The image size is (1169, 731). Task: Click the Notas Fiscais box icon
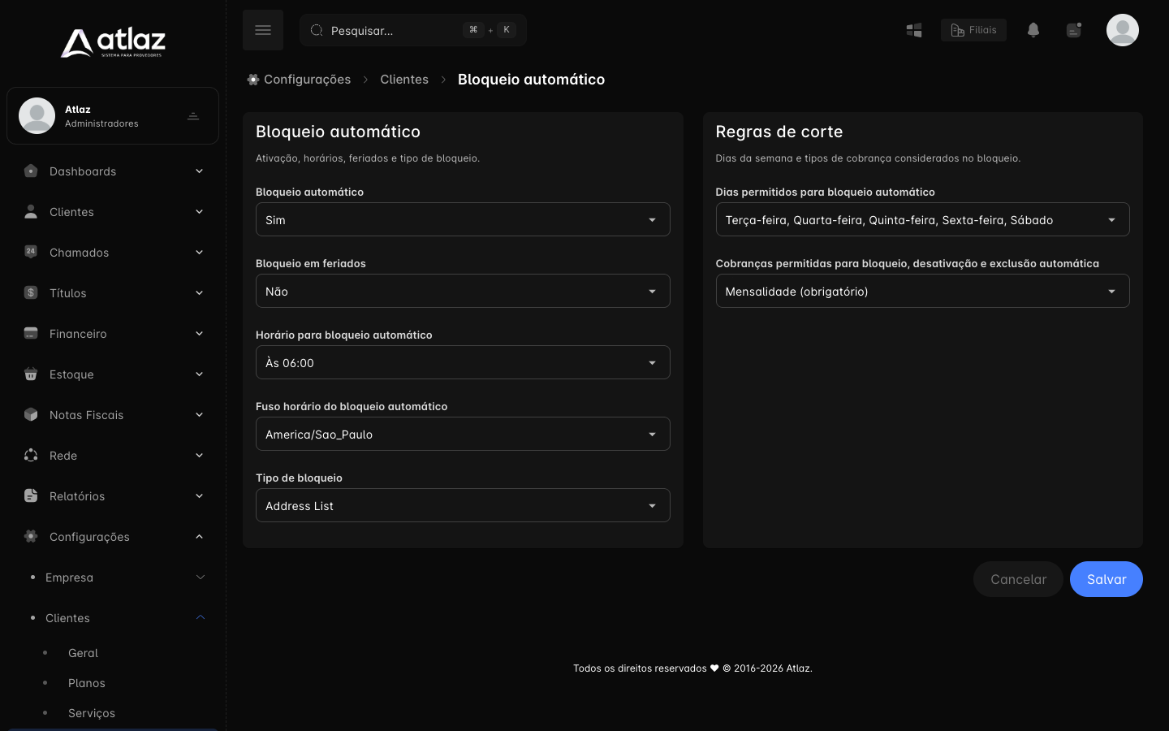coord(31,414)
